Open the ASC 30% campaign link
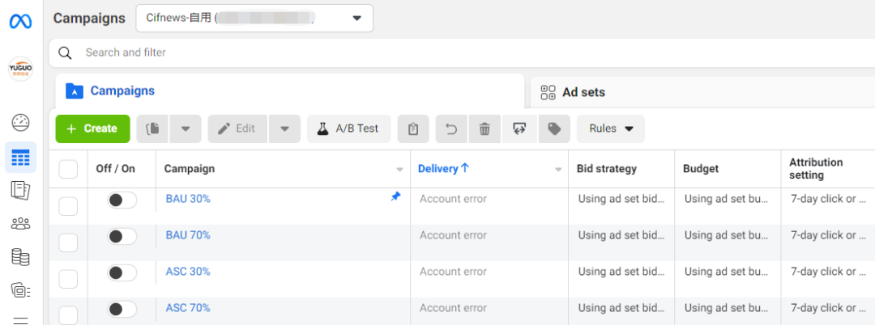The image size is (875, 325). (x=188, y=272)
